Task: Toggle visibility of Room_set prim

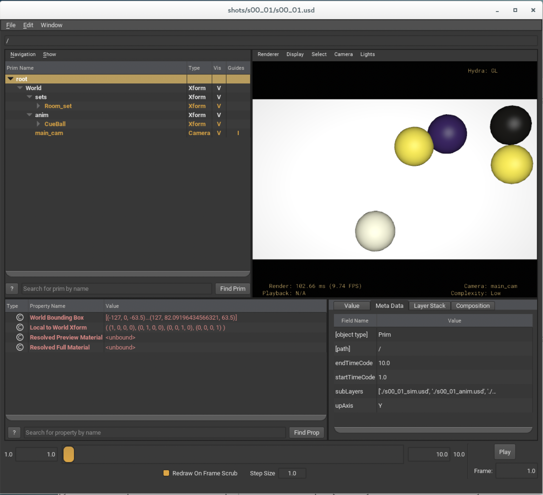Action: coord(219,106)
